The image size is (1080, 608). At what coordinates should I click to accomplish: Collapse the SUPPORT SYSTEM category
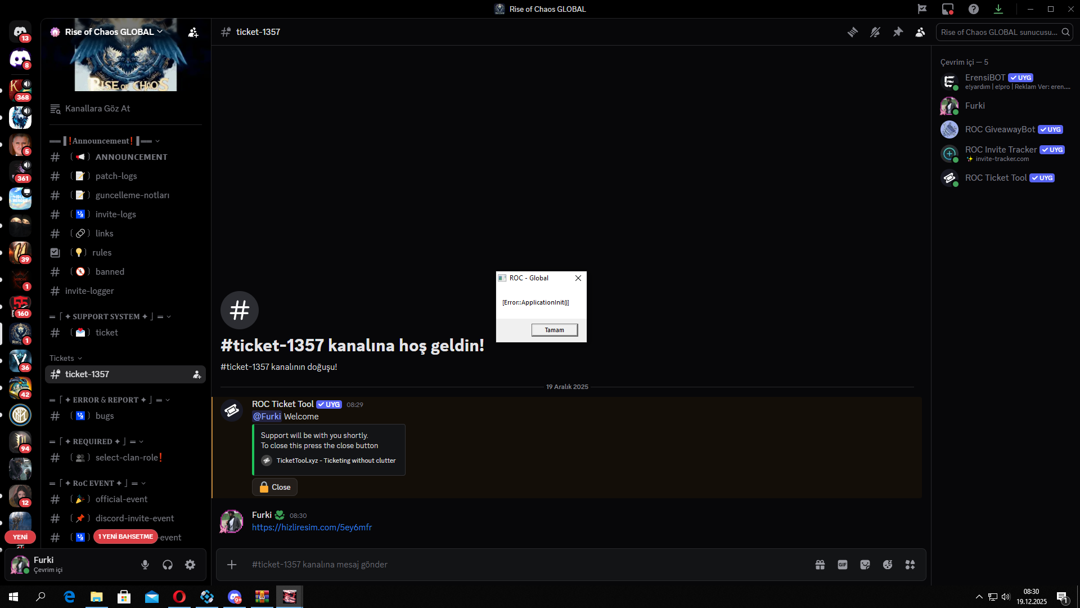coord(110,316)
